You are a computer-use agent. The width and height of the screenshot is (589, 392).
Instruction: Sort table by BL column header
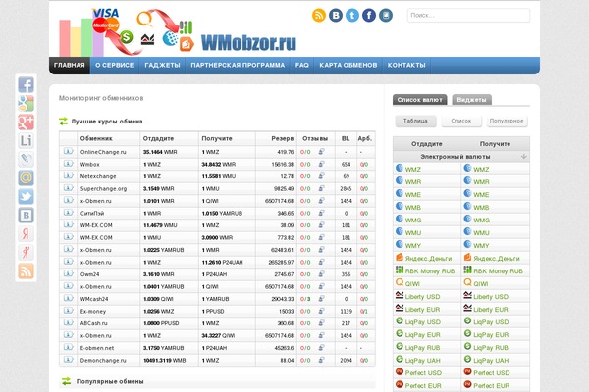(x=346, y=138)
